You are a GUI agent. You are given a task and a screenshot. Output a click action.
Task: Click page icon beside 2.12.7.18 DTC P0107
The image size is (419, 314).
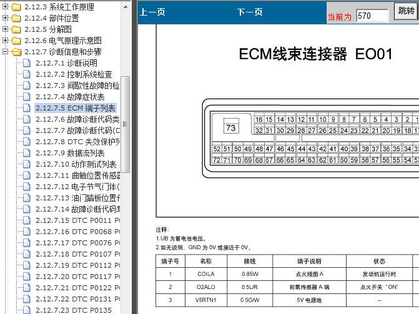tap(26, 254)
